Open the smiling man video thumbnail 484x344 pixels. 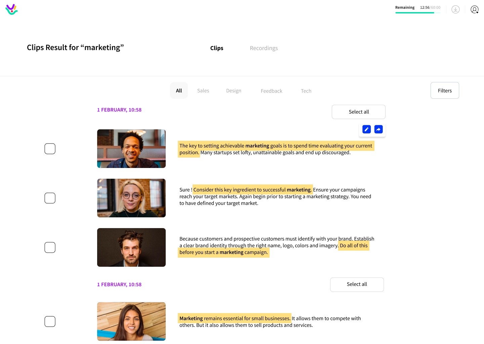(131, 148)
